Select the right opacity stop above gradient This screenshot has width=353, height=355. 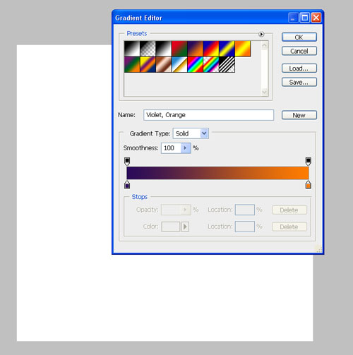pyautogui.click(x=309, y=162)
